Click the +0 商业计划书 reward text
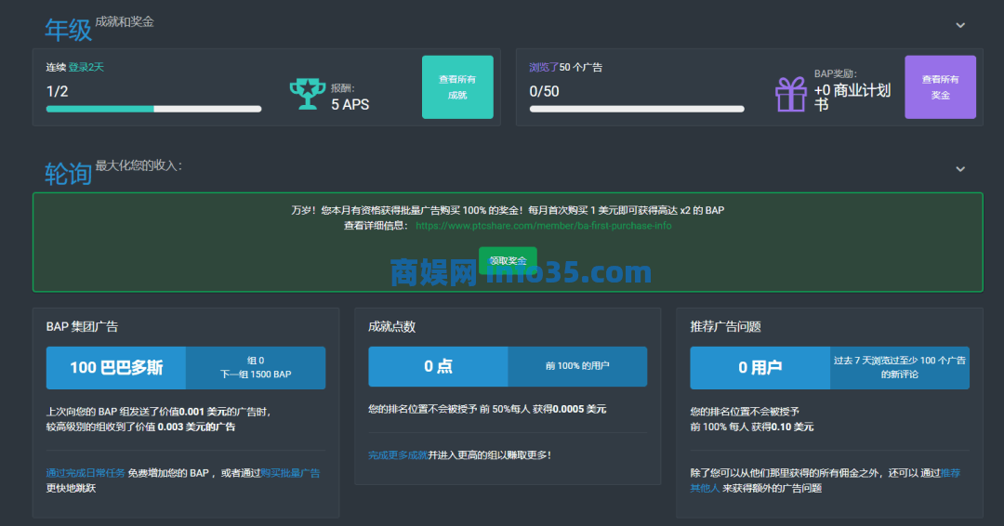The height and width of the screenshot is (526, 1004). coord(852,98)
